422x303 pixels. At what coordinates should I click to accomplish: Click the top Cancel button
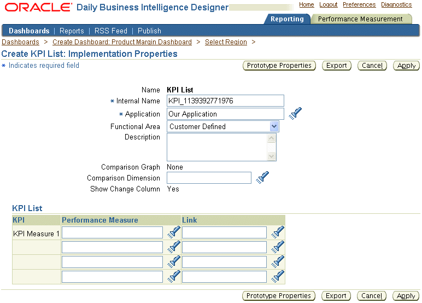pos(372,66)
